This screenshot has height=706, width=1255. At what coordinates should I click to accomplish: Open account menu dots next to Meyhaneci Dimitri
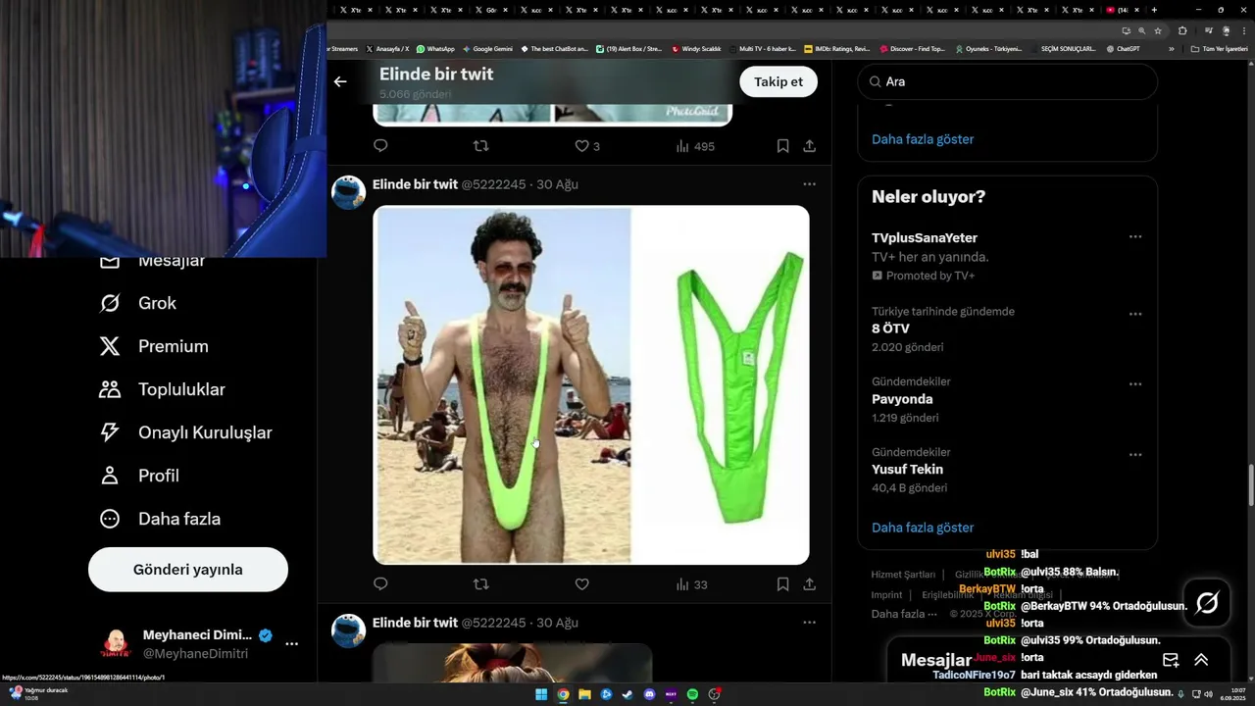(x=291, y=644)
